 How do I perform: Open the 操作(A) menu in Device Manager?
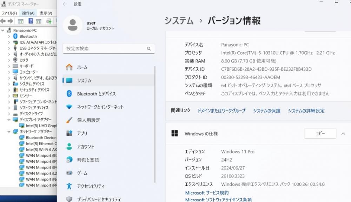[x=28, y=13]
